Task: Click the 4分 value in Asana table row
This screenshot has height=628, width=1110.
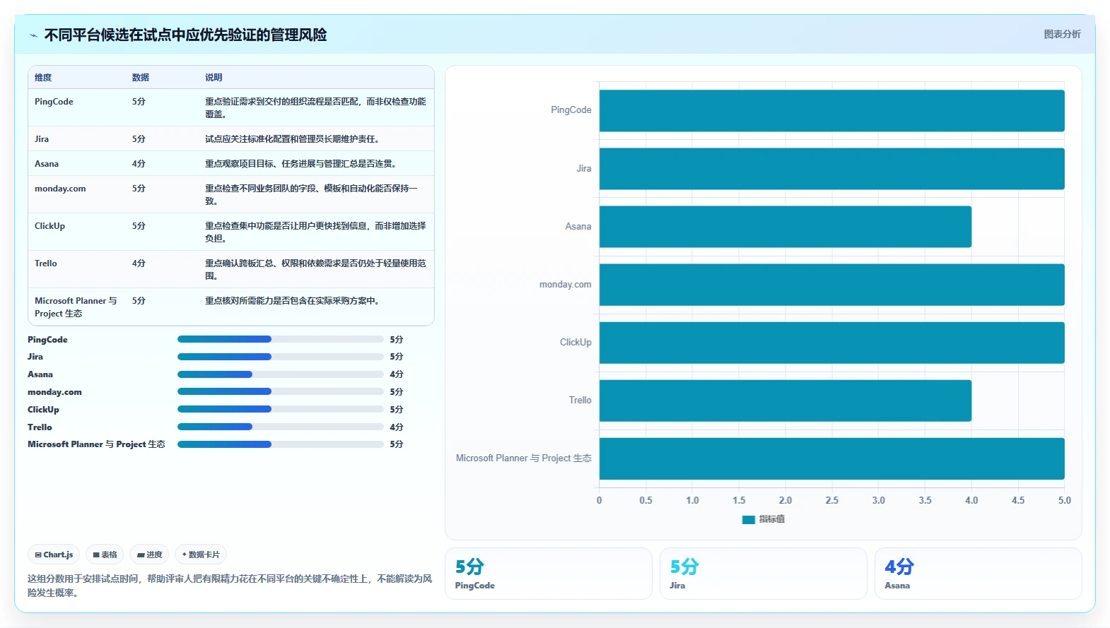Action: coord(139,164)
